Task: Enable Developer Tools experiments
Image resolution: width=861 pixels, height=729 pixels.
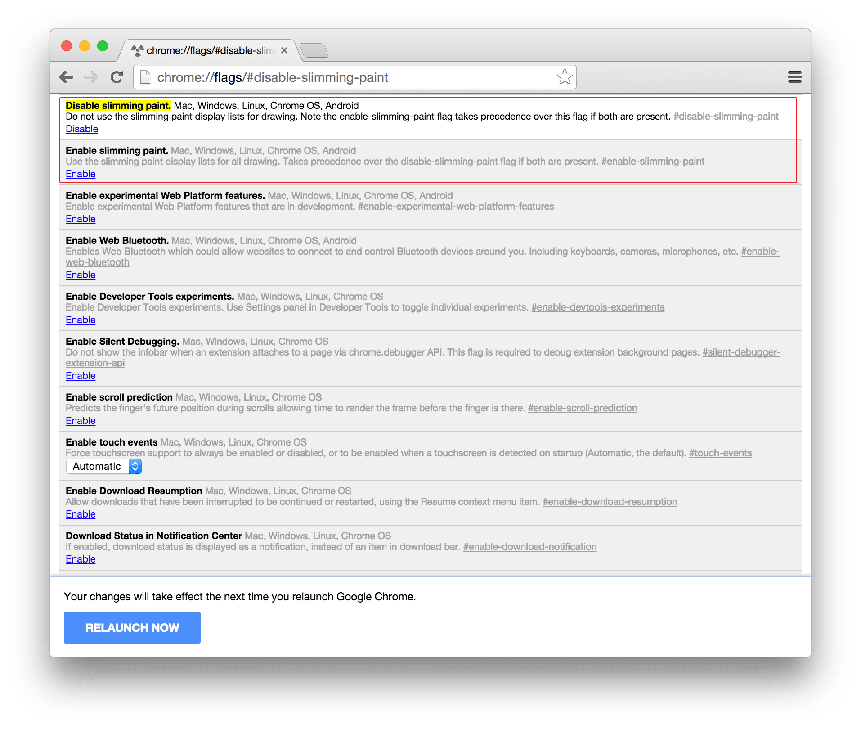Action: pyautogui.click(x=81, y=319)
